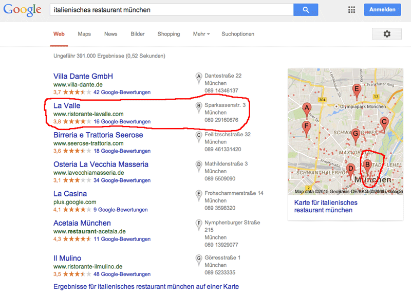The height and width of the screenshot is (294, 411).
Task: Click the www.villa-dante.de URL
Action: 78,85
